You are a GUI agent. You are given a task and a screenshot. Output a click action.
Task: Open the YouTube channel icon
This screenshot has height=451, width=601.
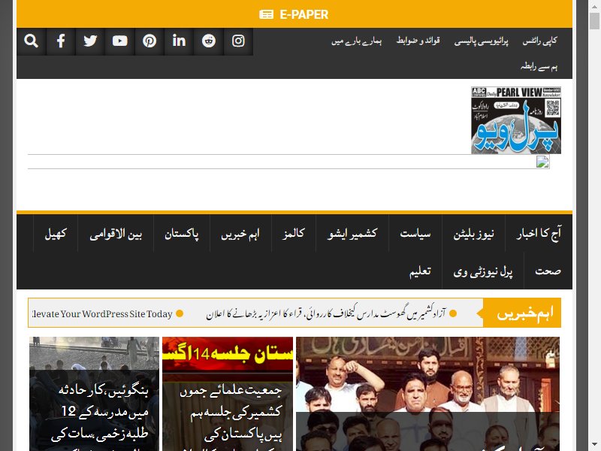(119, 41)
